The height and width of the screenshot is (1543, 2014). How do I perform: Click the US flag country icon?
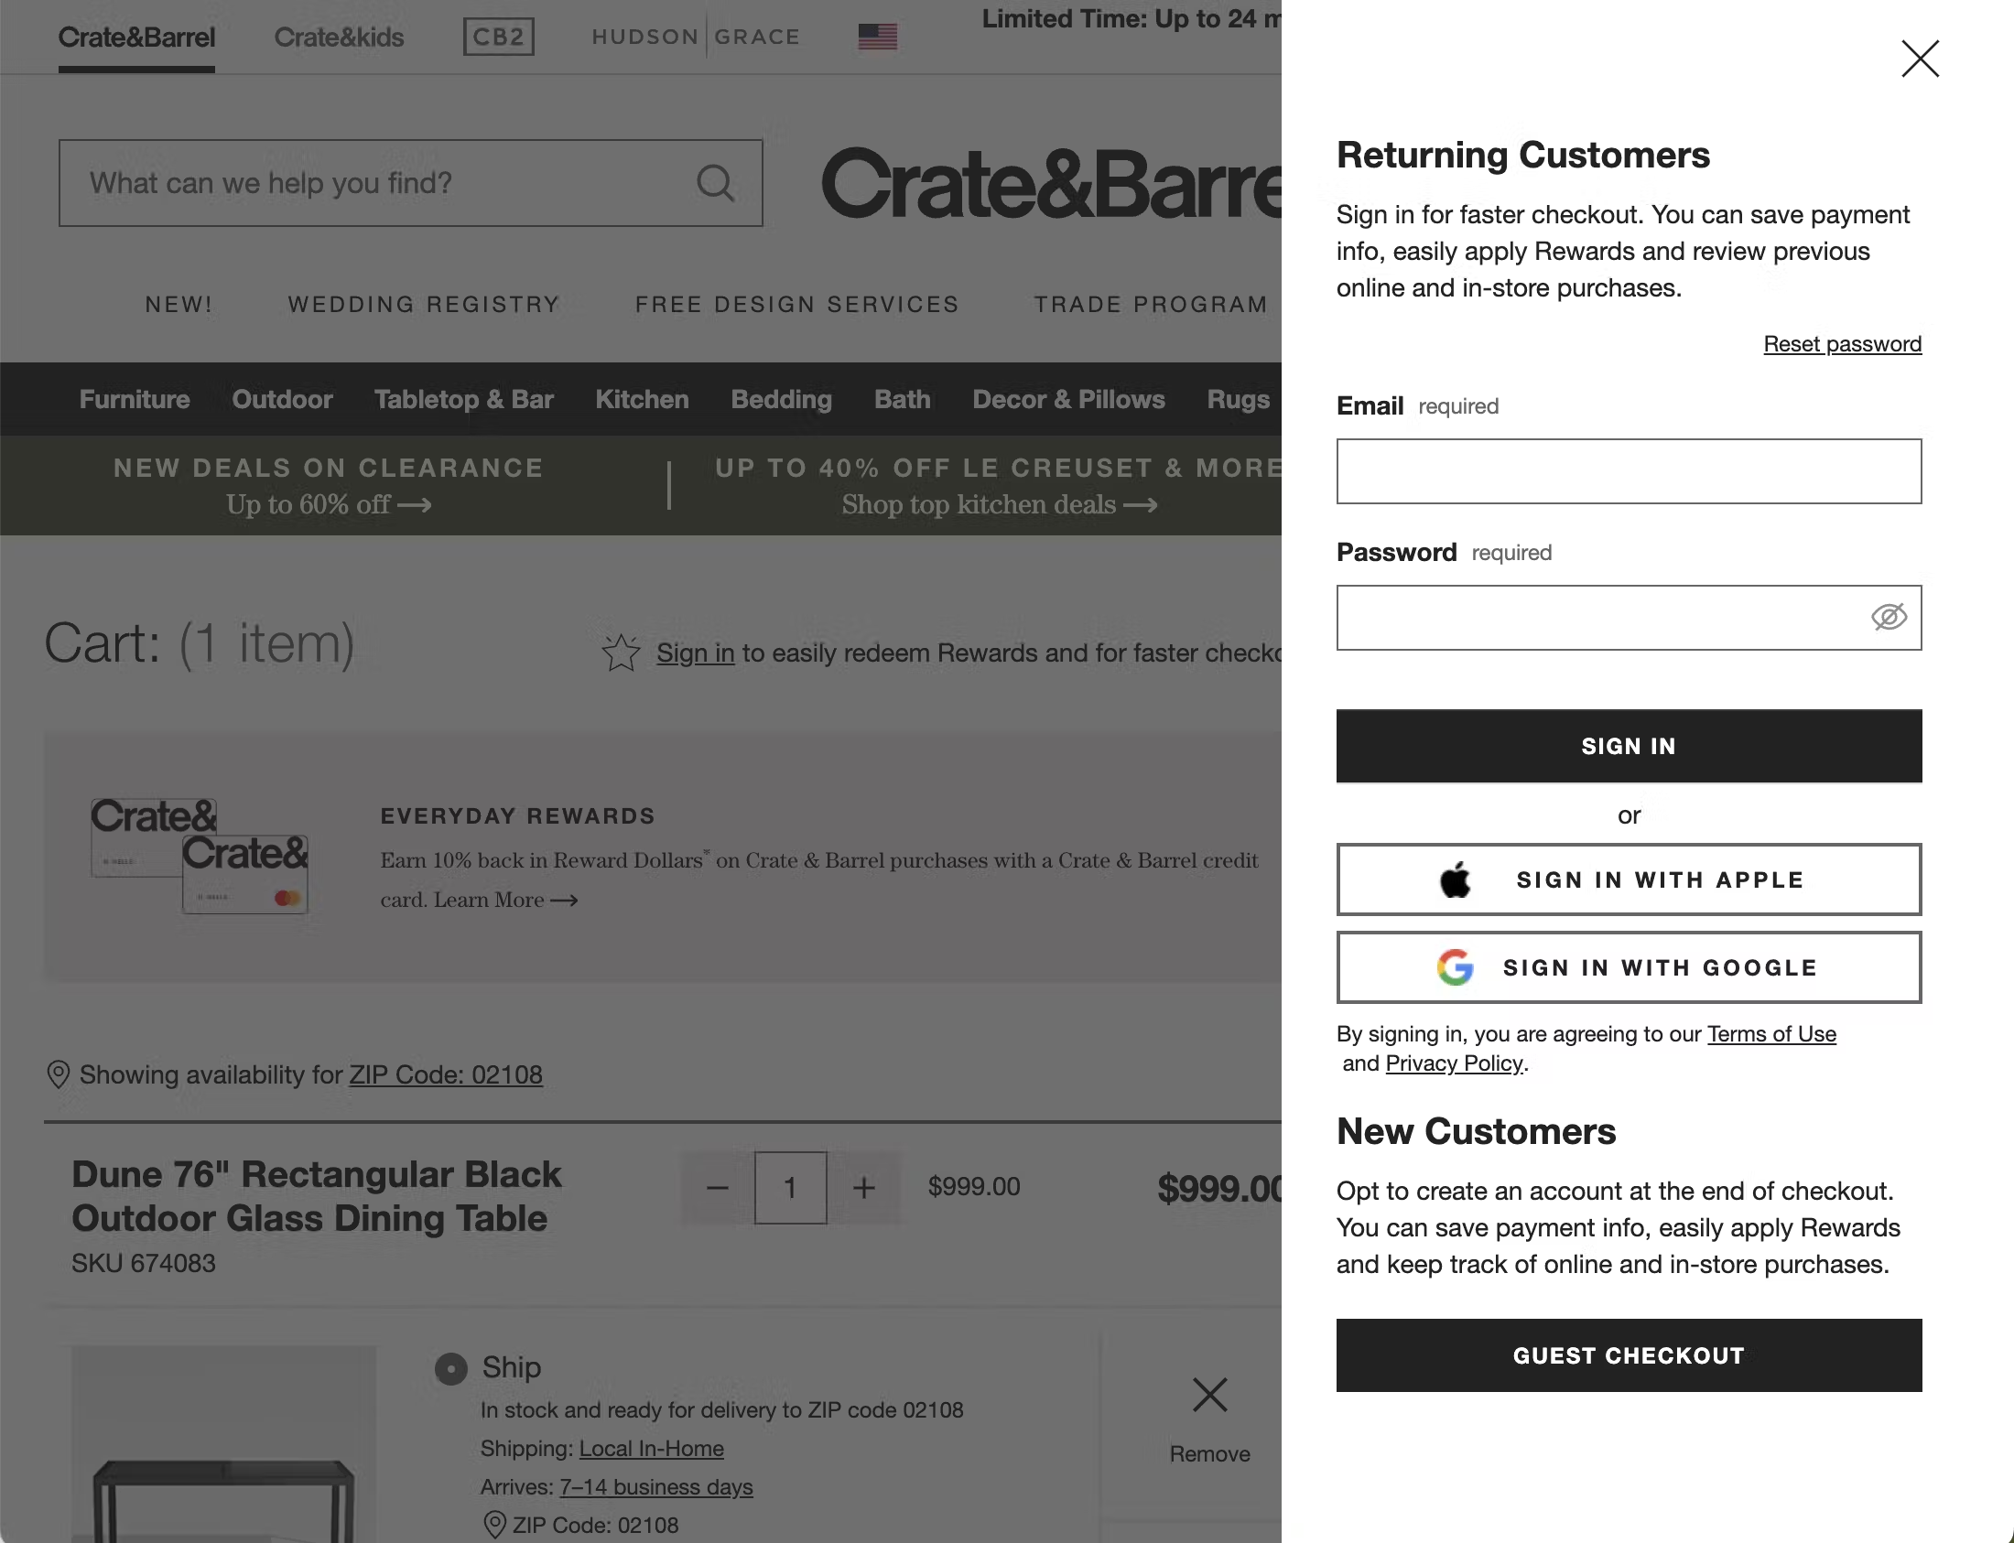pos(876,37)
